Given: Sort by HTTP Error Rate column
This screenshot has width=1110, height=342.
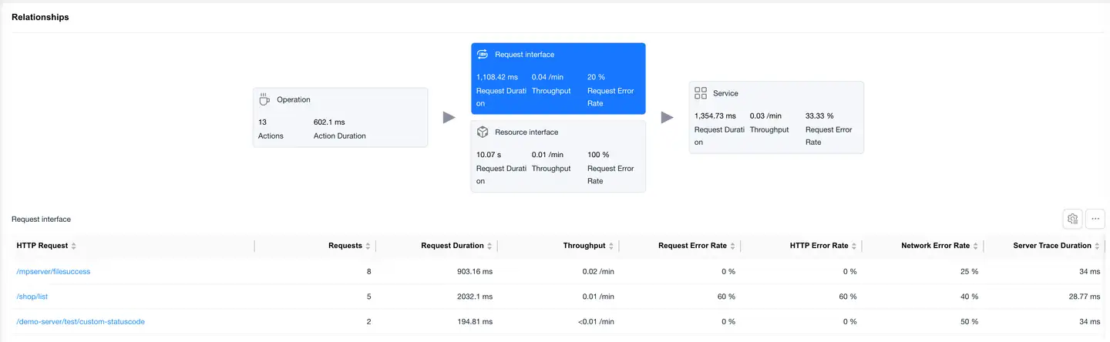Looking at the screenshot, I should 854,246.
